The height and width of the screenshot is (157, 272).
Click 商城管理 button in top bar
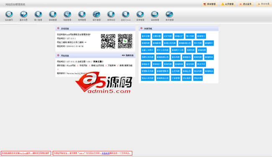point(210,4)
